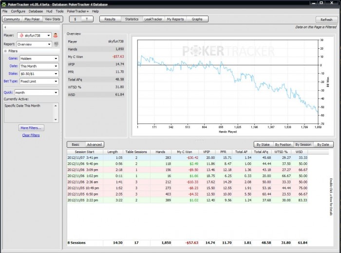The image size is (341, 253).
Task: Select the Basic view toggle
Action: [76, 144]
